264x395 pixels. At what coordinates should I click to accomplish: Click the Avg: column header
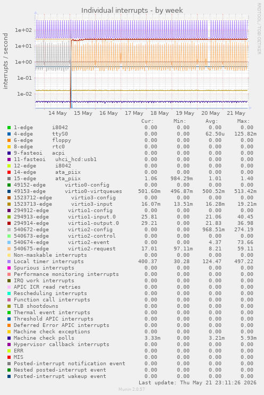(211, 121)
